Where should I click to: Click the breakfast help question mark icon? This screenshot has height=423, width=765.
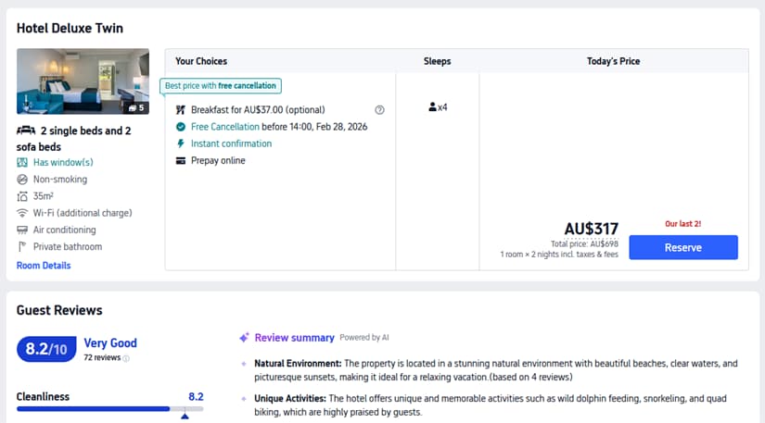[379, 110]
